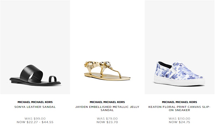The image size is (215, 125).
Task: Open the gold Jayden jelly sandal image
Action: [x=107, y=47]
